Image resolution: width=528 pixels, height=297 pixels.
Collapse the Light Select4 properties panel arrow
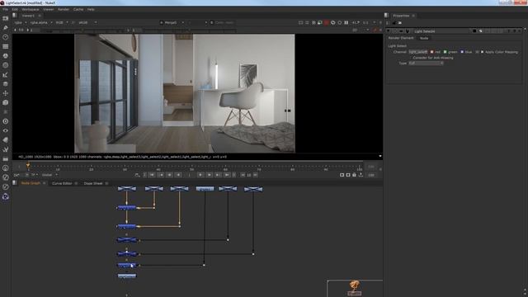tap(389, 31)
